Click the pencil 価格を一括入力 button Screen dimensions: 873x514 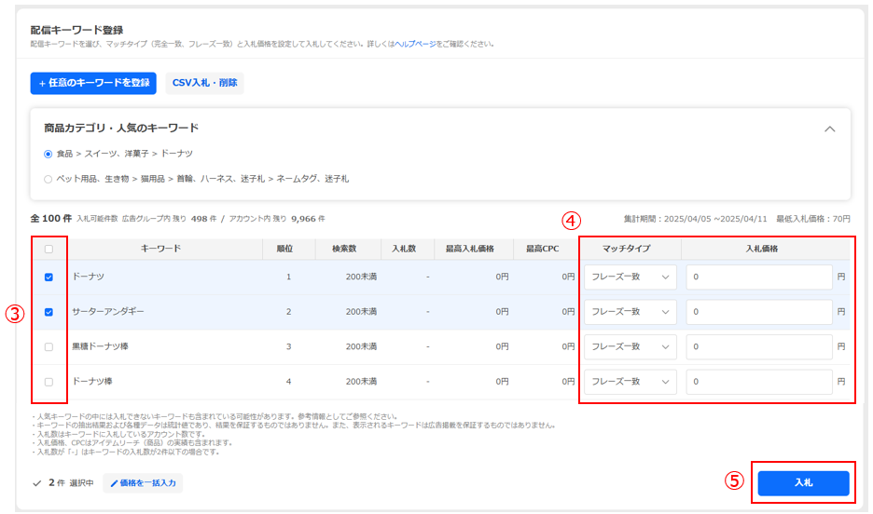pos(143,483)
